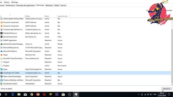The image size is (173, 97).
Task: Open the Affichage menu
Action: 14,2
